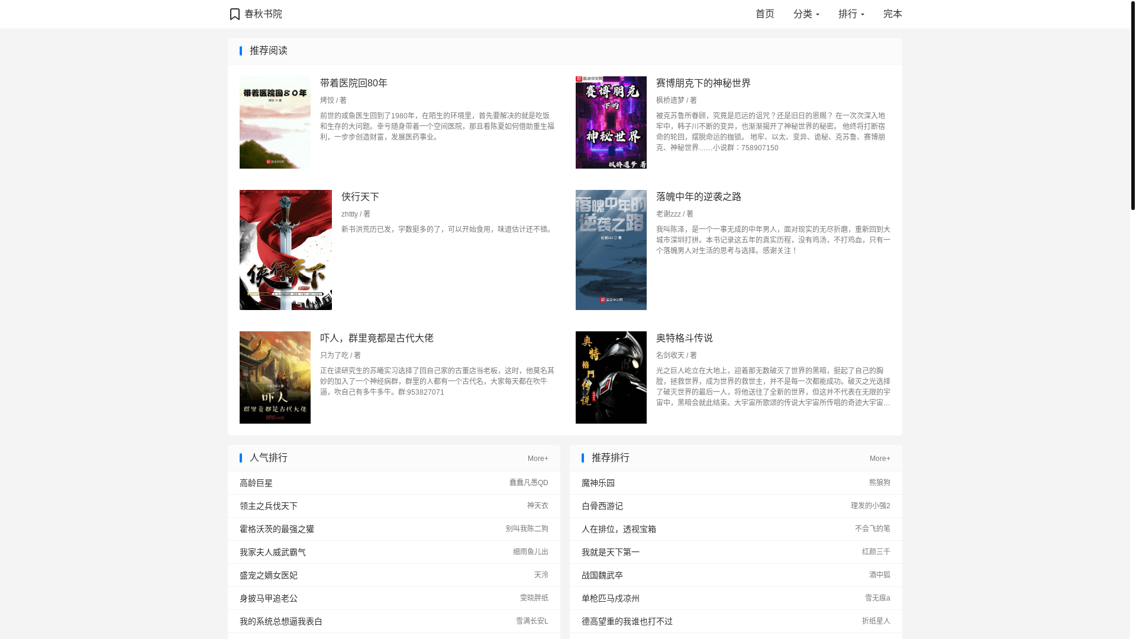
Task: Open cover thumbnail of 带着医院回80年
Action: (x=275, y=122)
